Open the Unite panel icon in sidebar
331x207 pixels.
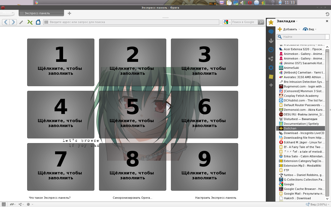[271, 59]
